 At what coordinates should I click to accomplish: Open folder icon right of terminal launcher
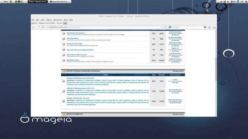coord(22,2)
